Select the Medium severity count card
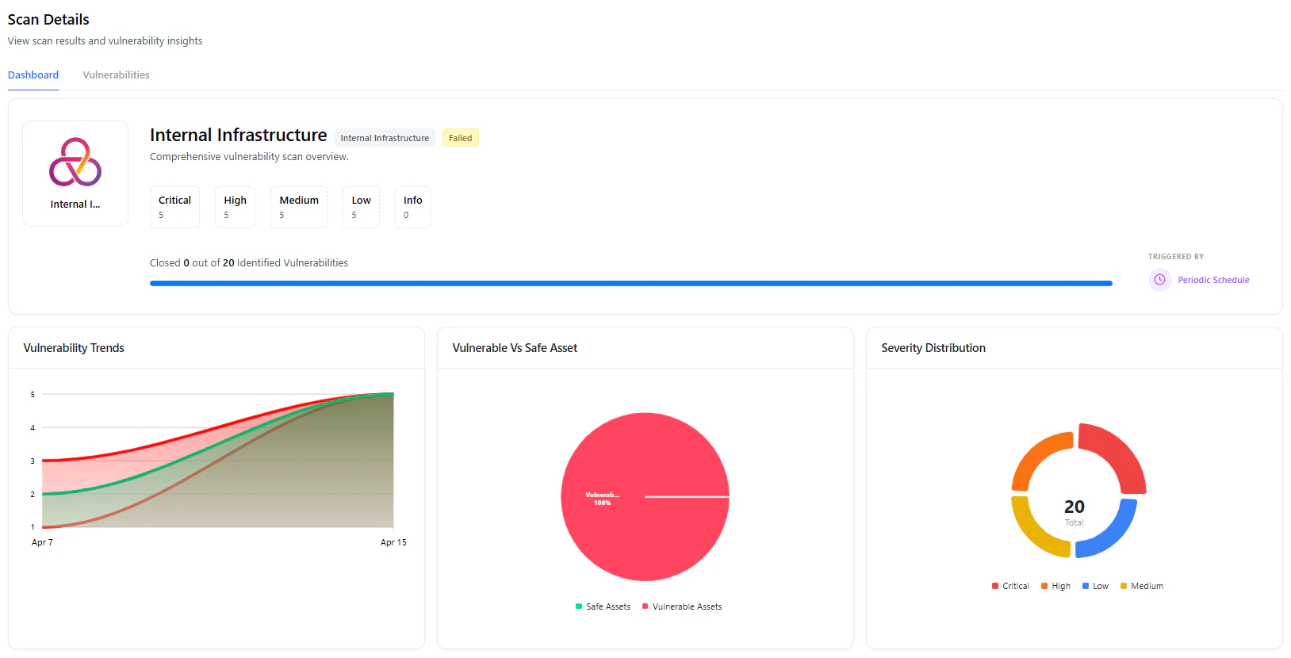The height and width of the screenshot is (658, 1291). tap(299, 207)
